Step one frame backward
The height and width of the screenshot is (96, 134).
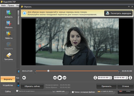55,78
